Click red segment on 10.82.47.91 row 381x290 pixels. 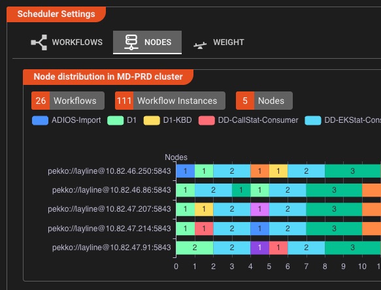tap(278, 248)
